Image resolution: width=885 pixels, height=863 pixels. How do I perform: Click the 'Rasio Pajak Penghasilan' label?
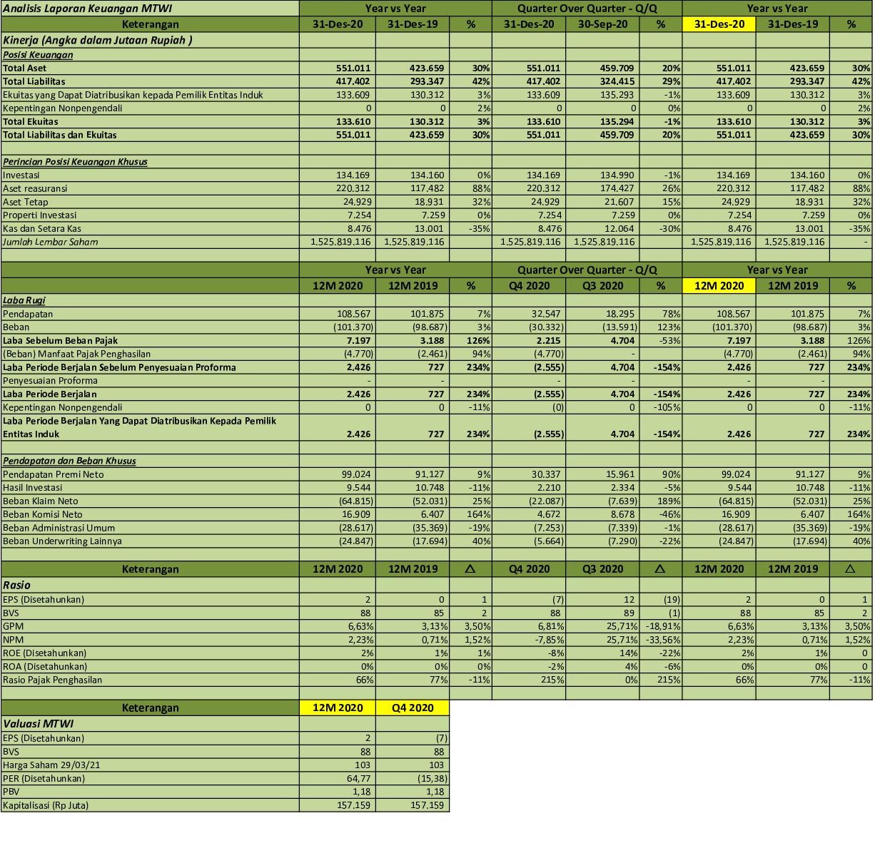53,680
